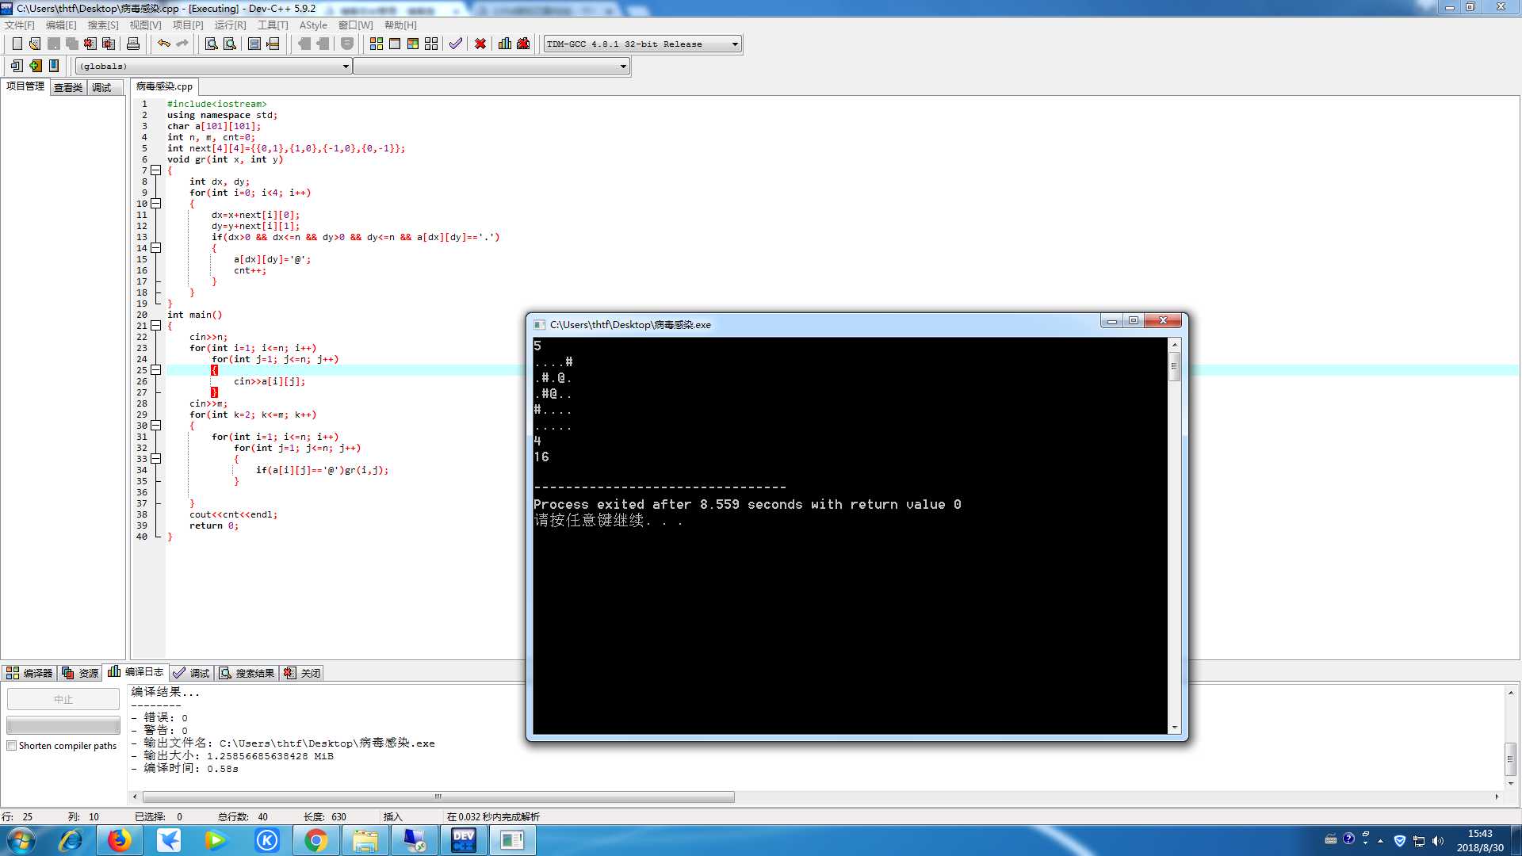Click the Run window icon
Viewport: 1522px width, 856px height.
[x=395, y=44]
